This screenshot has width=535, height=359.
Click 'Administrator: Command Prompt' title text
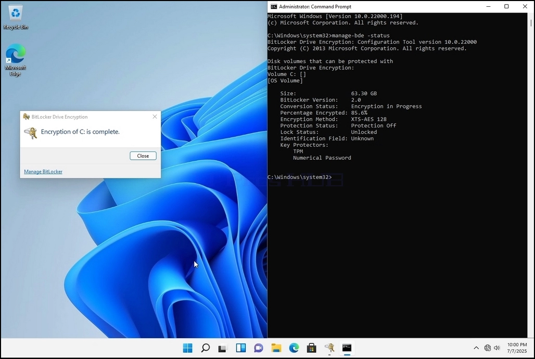coord(315,6)
